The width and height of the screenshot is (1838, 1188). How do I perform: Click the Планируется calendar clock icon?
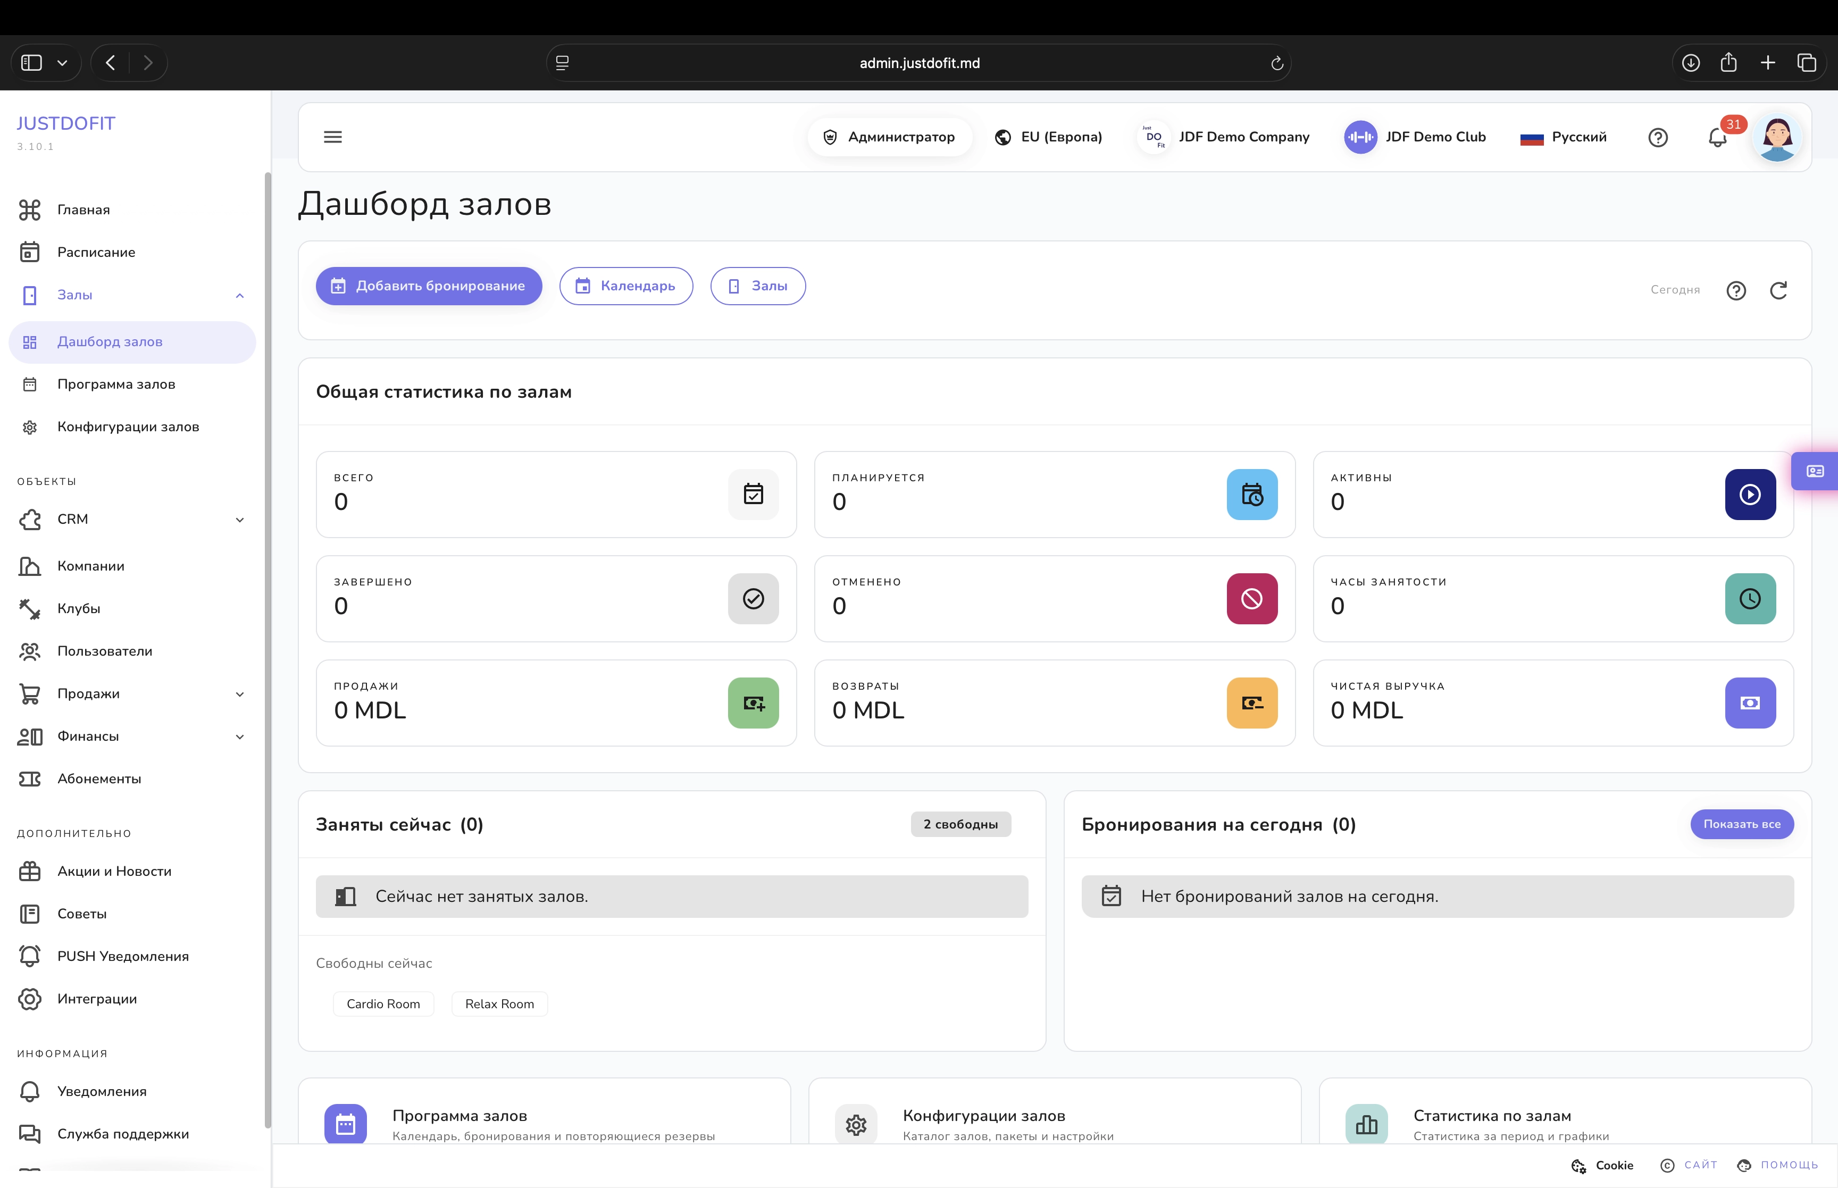(x=1252, y=495)
